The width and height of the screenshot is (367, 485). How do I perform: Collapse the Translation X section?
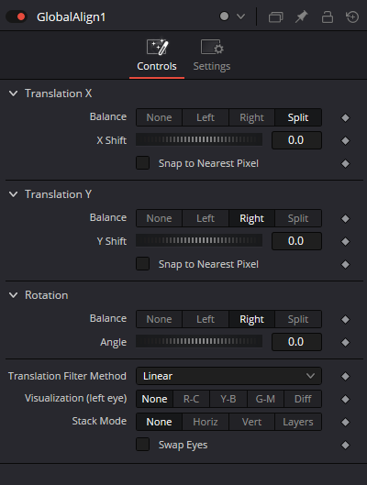click(14, 94)
